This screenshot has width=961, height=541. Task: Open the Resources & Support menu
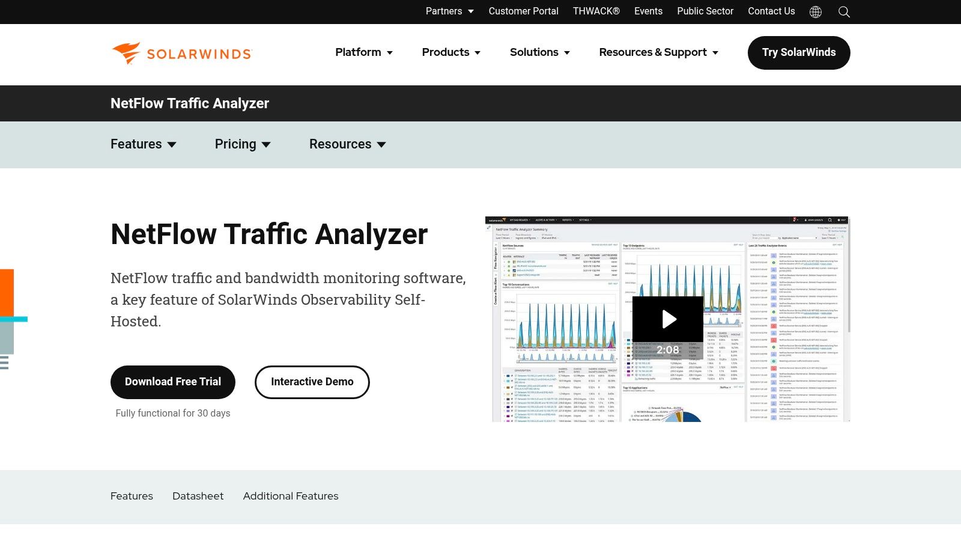click(x=658, y=52)
